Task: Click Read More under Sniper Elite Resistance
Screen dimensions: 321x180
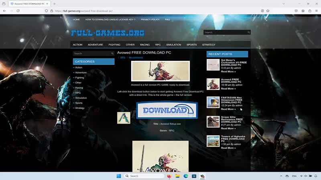Action: point(228,128)
